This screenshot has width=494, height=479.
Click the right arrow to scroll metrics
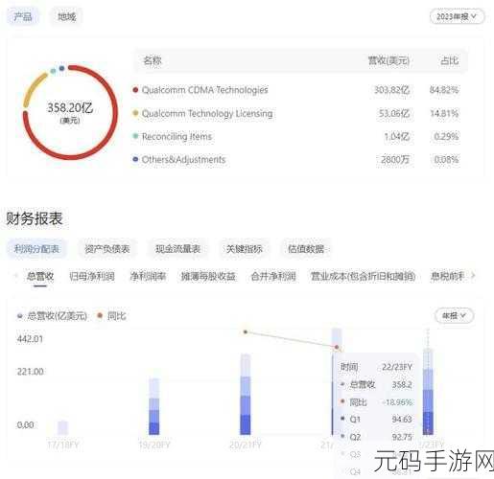[x=473, y=276]
